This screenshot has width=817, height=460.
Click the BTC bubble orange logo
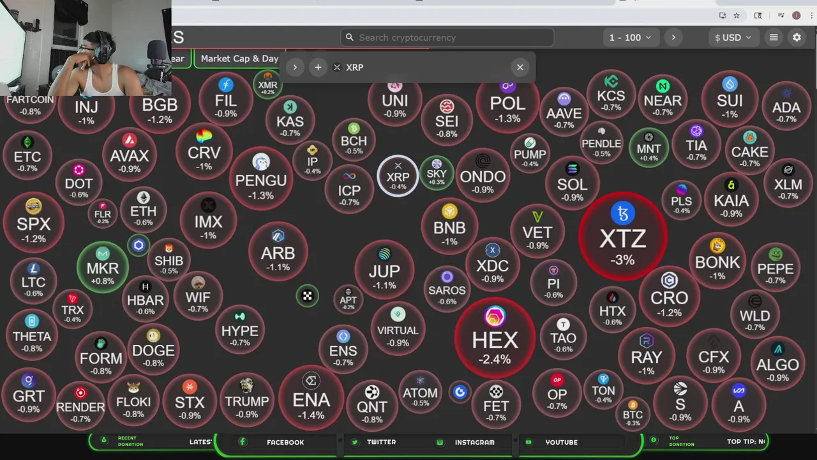click(x=633, y=405)
